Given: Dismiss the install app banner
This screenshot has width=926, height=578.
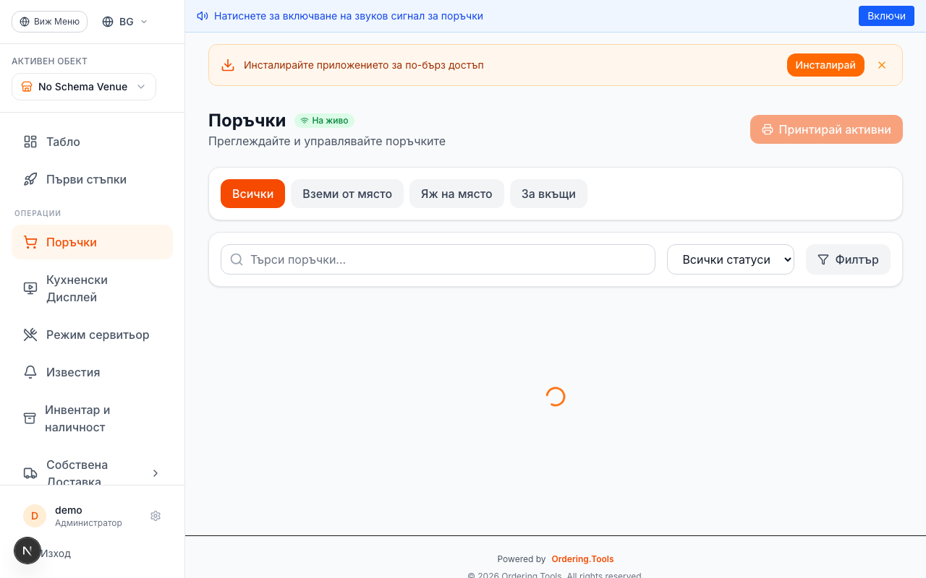Looking at the screenshot, I should pyautogui.click(x=881, y=65).
